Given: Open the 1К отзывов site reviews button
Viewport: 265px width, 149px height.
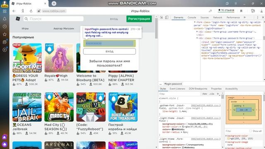Looking at the screenshot, I should (x=226, y=10).
